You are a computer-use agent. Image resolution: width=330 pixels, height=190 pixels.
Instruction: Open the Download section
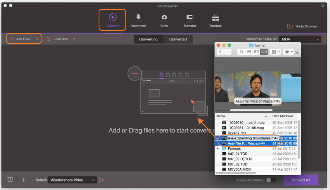(138, 21)
